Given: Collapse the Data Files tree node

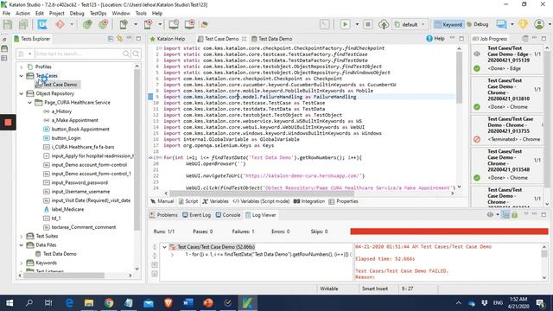Looking at the screenshot, I should (21, 245).
